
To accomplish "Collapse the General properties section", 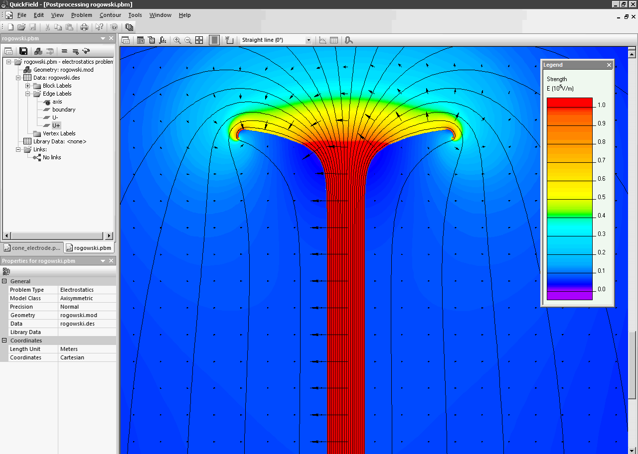I will pyautogui.click(x=4, y=281).
